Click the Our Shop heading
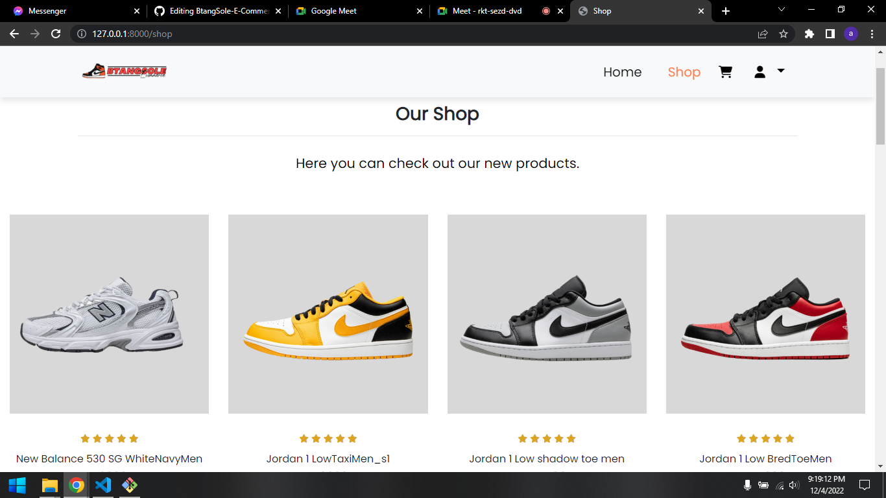 (x=437, y=114)
